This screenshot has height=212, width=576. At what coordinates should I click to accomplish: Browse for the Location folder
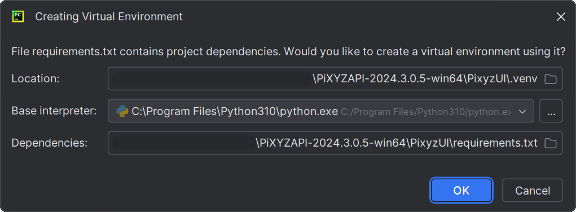[x=550, y=79]
